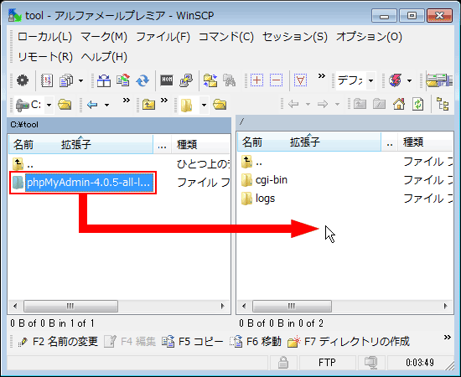Click the remote root directory icon
The image size is (461, 377).
(379, 104)
